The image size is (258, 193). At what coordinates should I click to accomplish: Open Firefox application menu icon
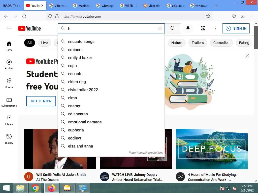(x=252, y=16)
